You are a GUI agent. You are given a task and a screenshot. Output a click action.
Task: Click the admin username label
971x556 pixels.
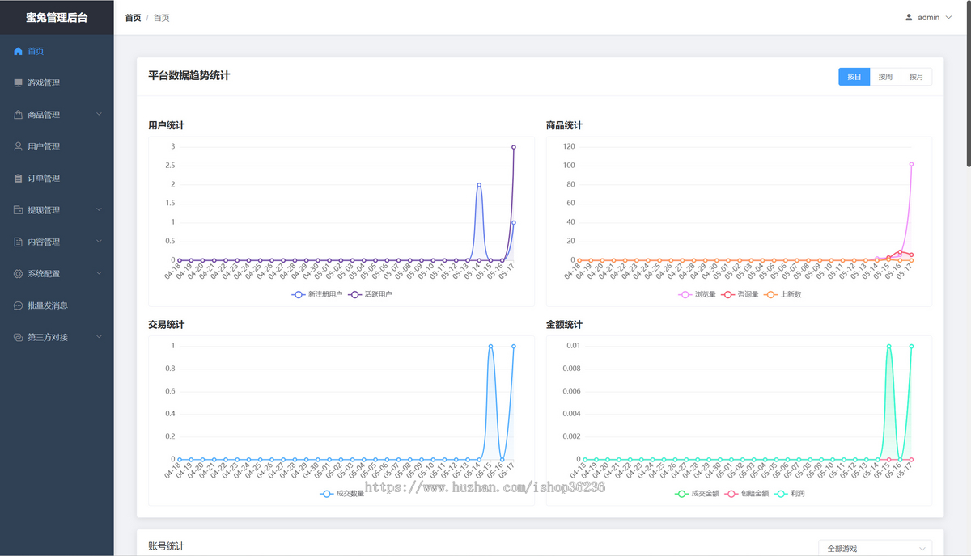928,17
